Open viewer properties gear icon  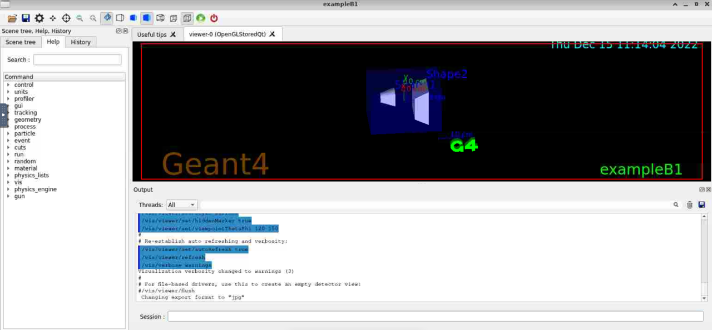pos(39,18)
